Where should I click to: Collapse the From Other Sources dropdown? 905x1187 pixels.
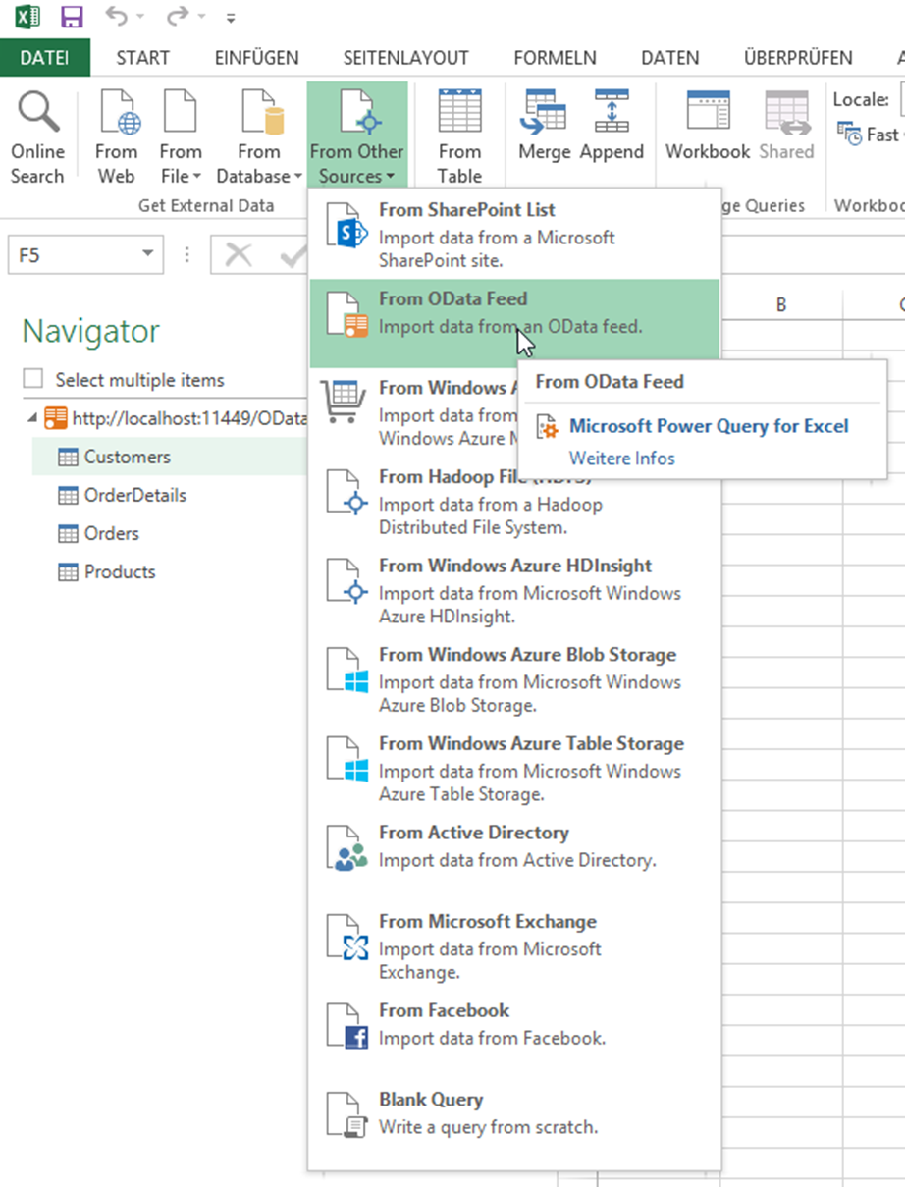[356, 135]
